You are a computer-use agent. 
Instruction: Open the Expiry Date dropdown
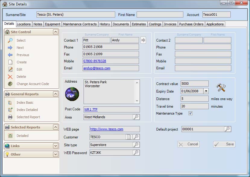click(206, 91)
